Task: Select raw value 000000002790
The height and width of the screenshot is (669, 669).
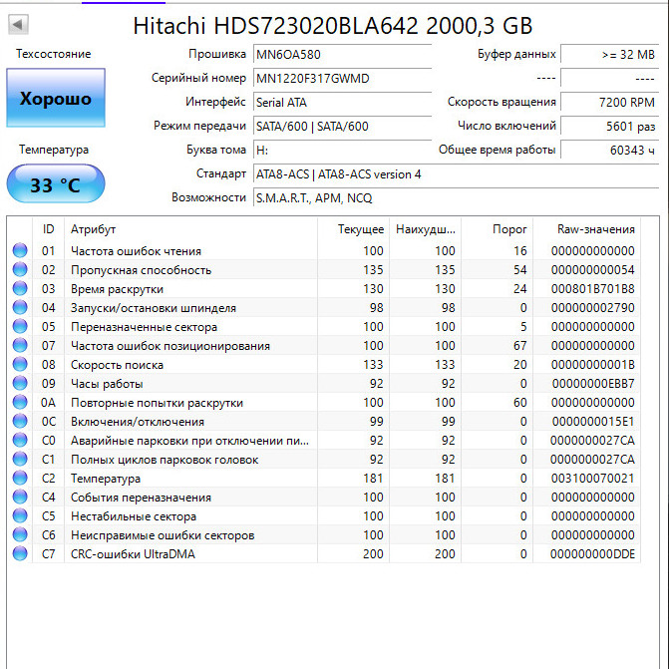Action: [592, 308]
